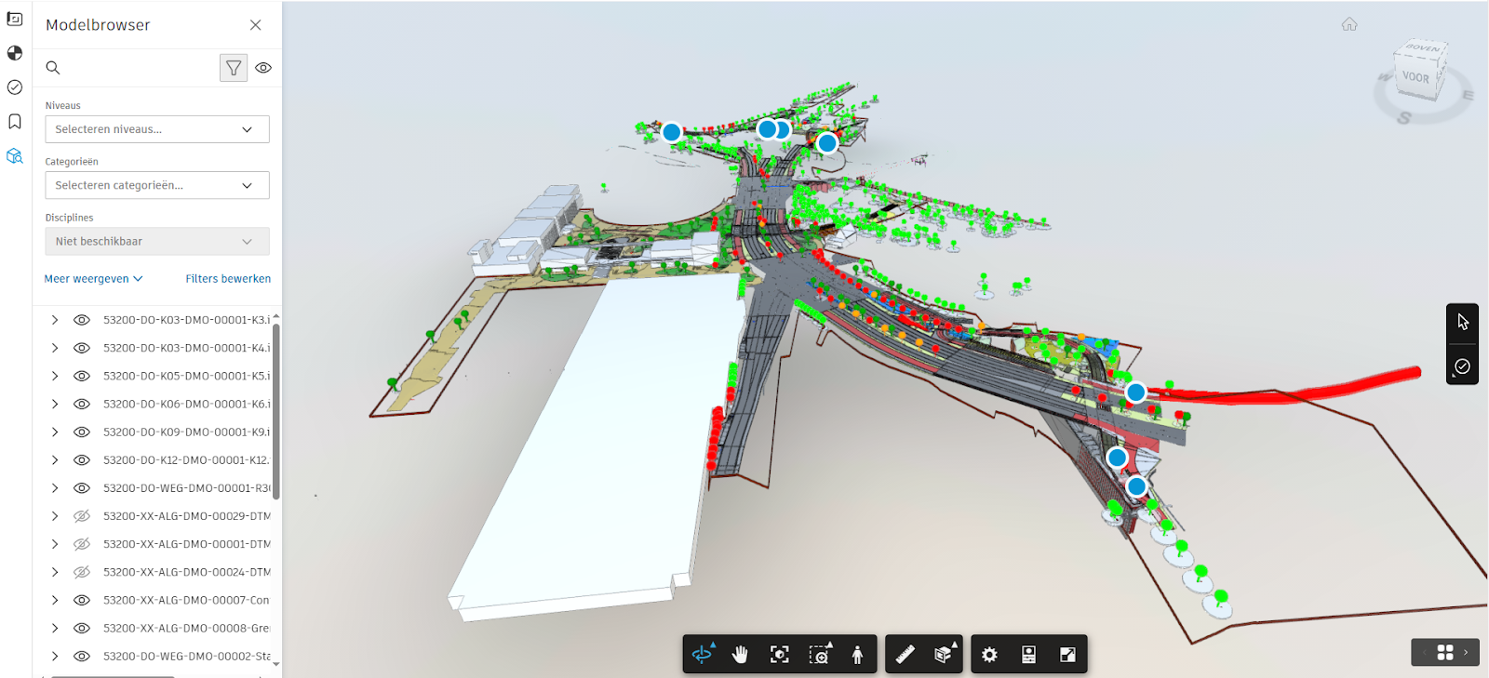1489x678 pixels.
Task: Open bookmark panel in left sidebar
Action: (15, 122)
